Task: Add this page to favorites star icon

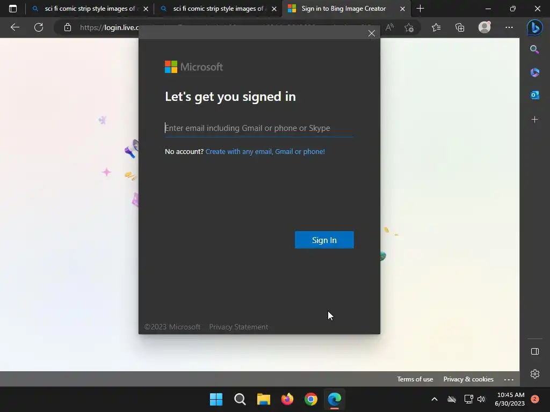Action: (x=409, y=27)
